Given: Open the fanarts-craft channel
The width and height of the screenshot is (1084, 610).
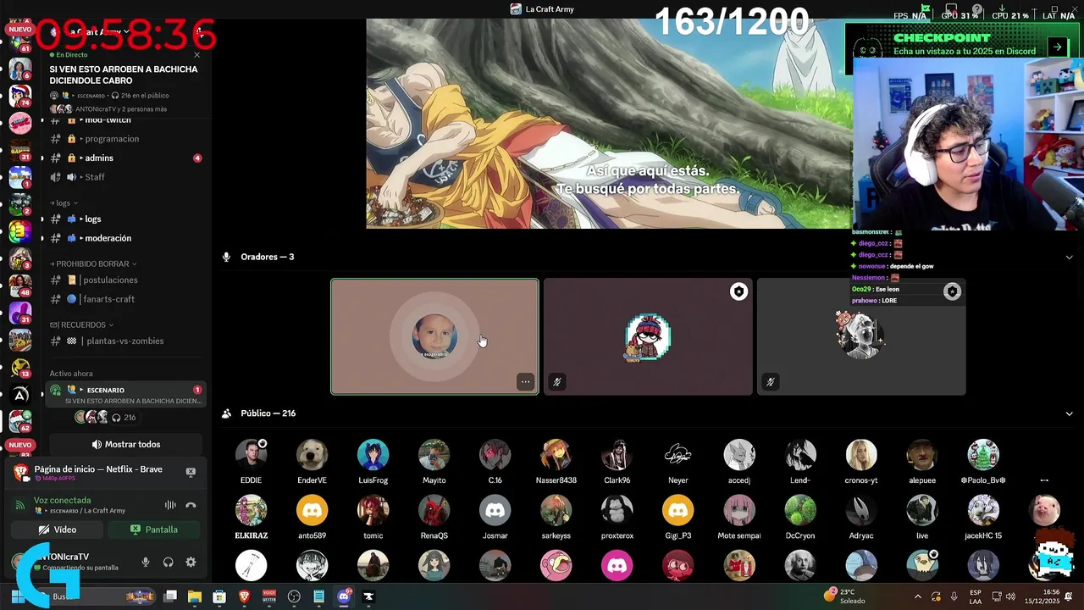Looking at the screenshot, I should coord(125,299).
